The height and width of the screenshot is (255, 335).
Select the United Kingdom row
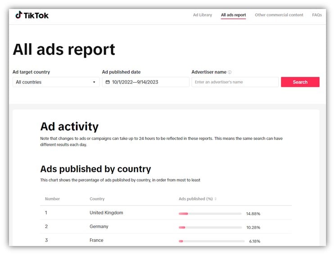pyautogui.click(x=166, y=213)
